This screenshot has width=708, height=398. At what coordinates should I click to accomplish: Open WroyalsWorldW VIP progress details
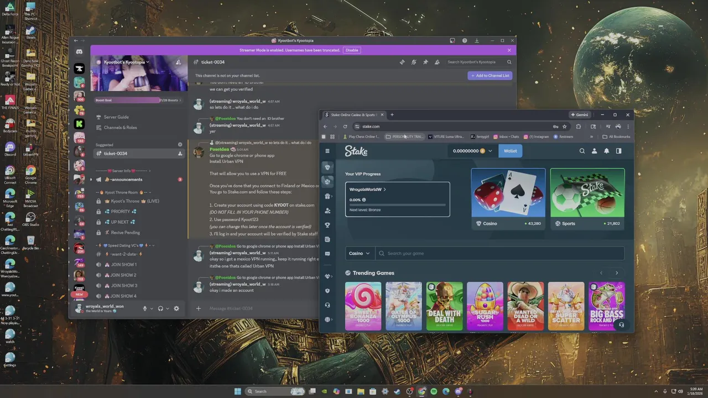click(367, 190)
